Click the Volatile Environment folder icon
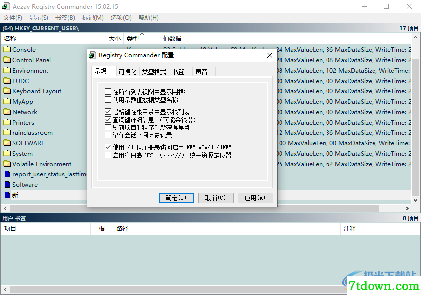Image resolution: width=421 pixels, height=295 pixels. tap(7, 164)
